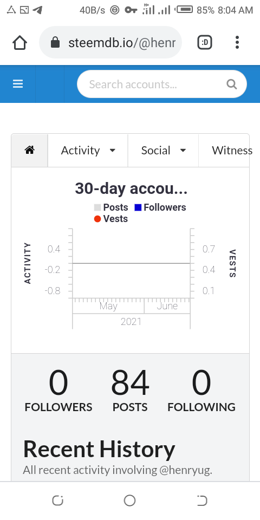This screenshot has width=260, height=520.
Task: Expand the Activity dropdown
Action: click(x=88, y=150)
